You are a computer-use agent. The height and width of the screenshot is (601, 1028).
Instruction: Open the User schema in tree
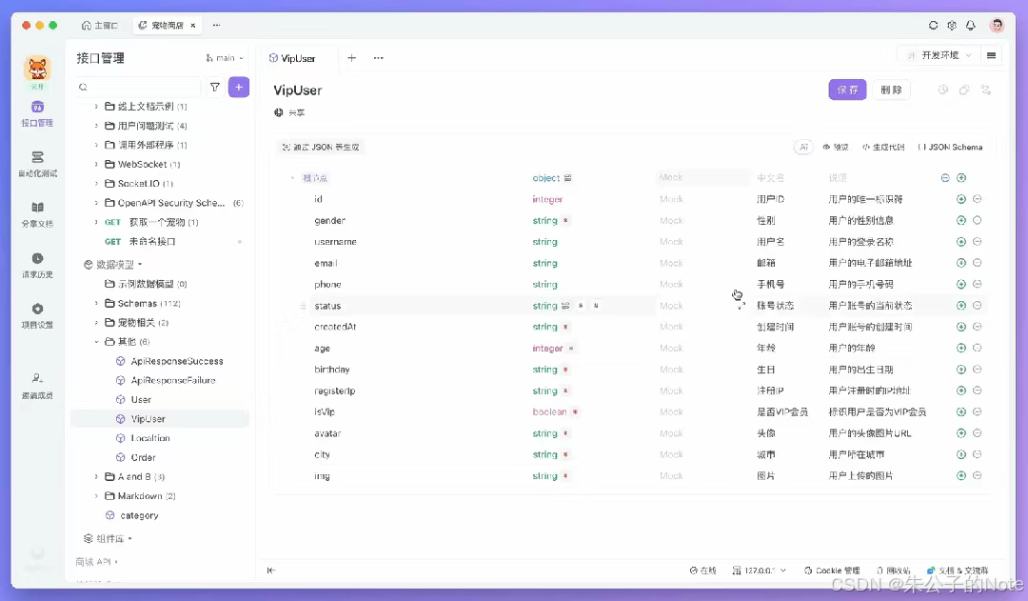click(x=141, y=400)
